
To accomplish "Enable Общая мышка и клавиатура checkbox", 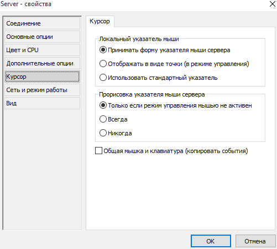I will 99,151.
